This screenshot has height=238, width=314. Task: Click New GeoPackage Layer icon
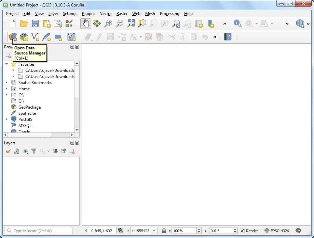click(24, 37)
